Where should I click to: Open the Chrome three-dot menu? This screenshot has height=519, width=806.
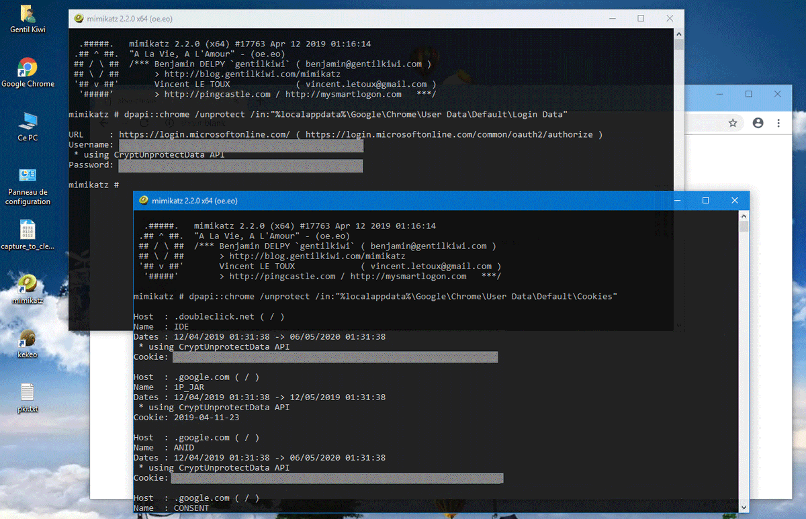point(778,123)
